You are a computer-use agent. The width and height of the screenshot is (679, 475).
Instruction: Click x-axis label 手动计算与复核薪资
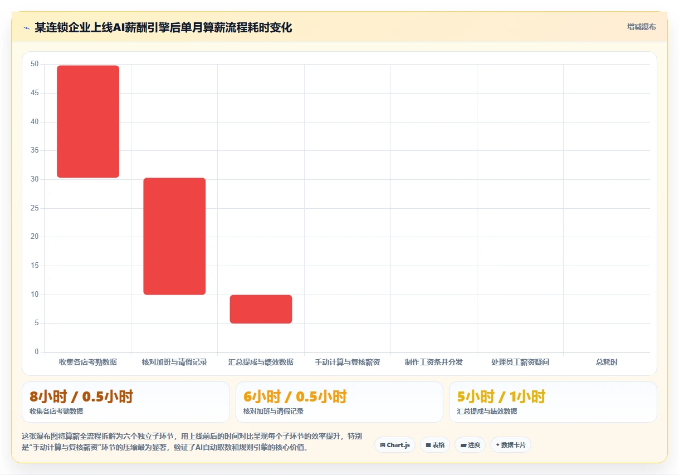tap(348, 362)
